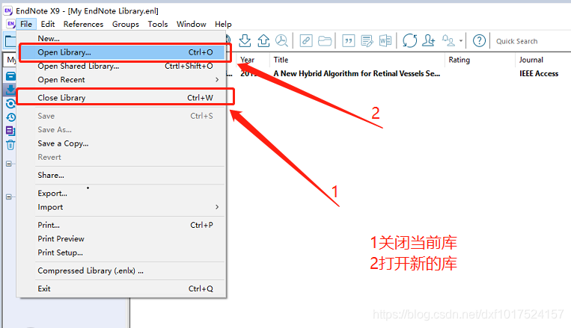Choose Close Library menu entry
Image resolution: width=571 pixels, height=328 pixels.
(121, 98)
